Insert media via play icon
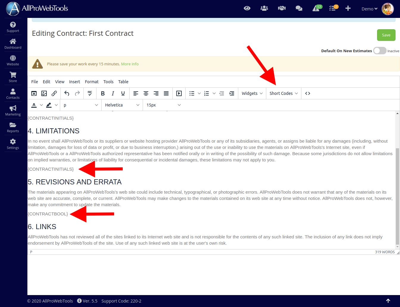 click(x=179, y=93)
